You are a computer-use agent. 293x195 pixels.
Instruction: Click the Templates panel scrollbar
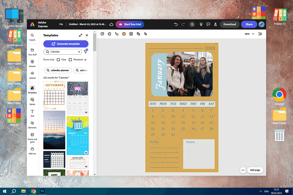(x=95, y=42)
